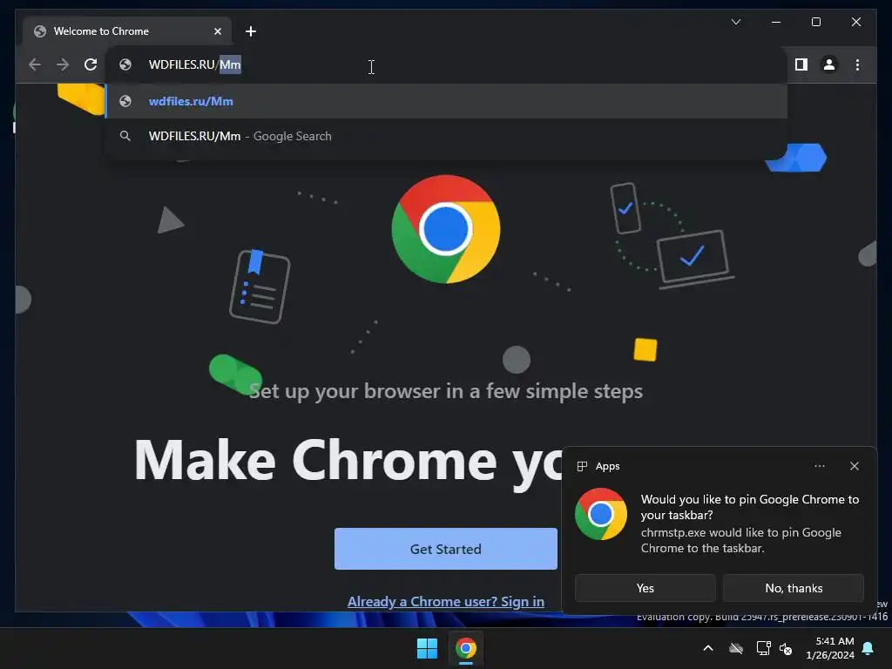Screen dimensions: 892x669
Task: Show hidden tray icons chevron
Action: click(708, 648)
